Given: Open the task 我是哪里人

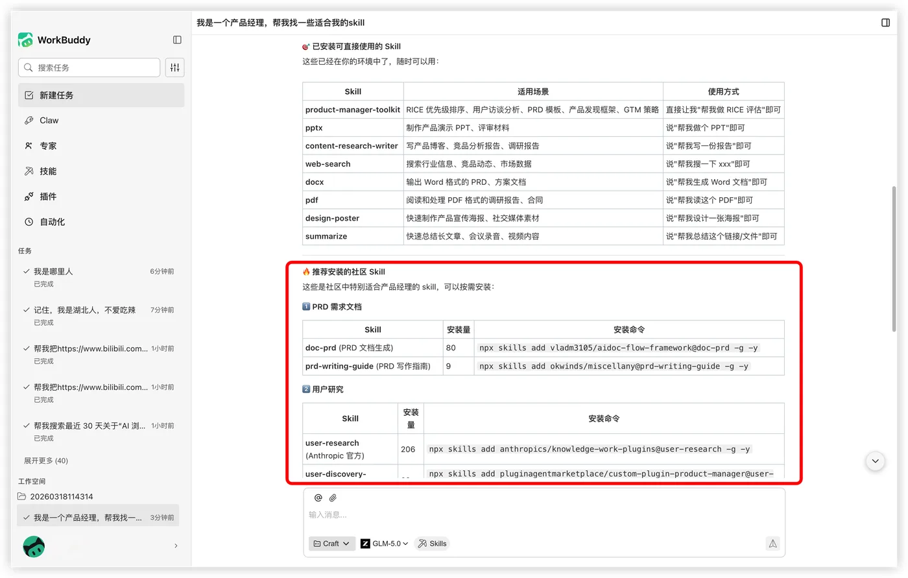Looking at the screenshot, I should (x=99, y=277).
